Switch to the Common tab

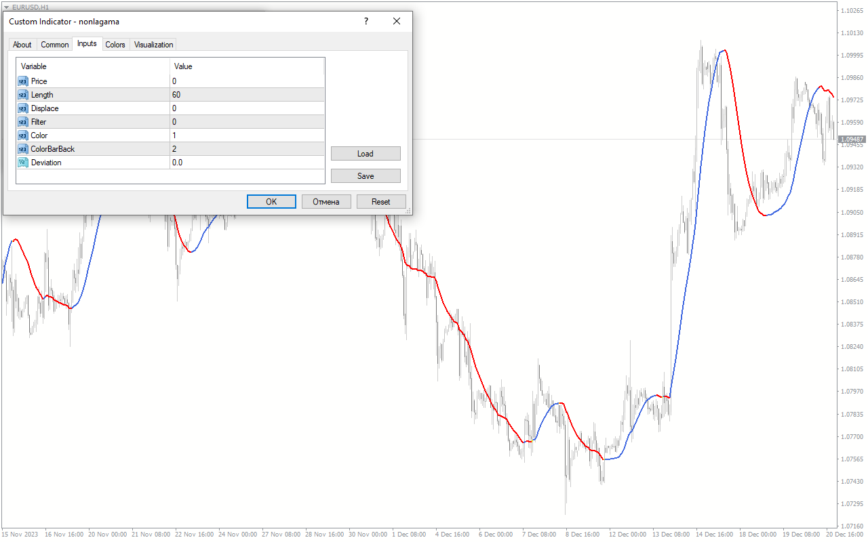click(x=55, y=45)
